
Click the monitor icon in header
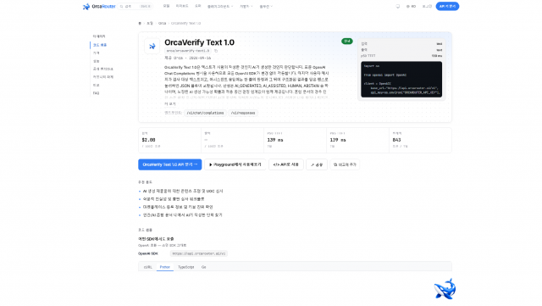click(x=398, y=6)
